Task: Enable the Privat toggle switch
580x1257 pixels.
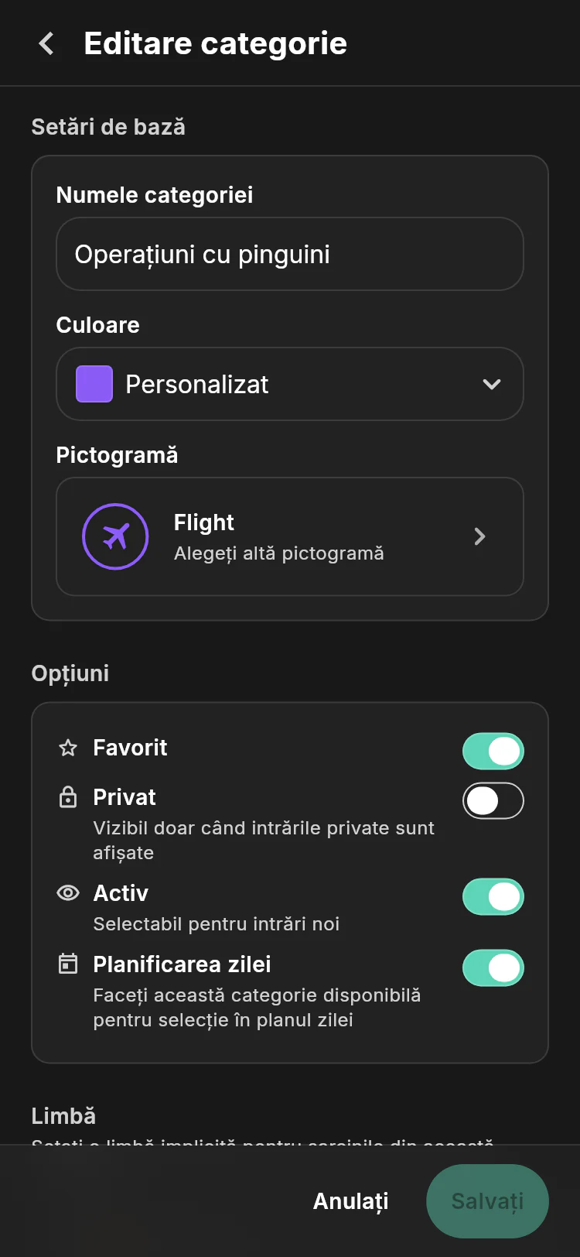Action: click(493, 800)
